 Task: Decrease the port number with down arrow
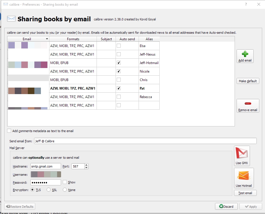pos(86,168)
